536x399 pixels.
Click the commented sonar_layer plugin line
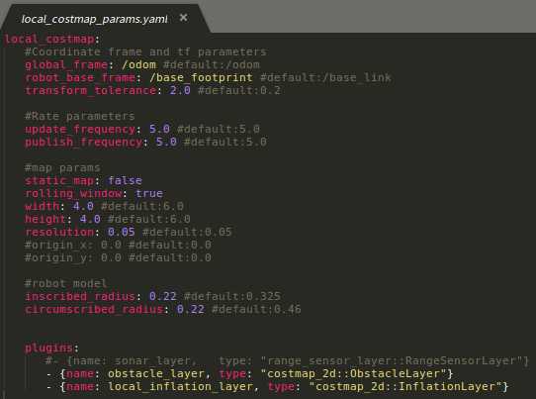click(x=287, y=360)
